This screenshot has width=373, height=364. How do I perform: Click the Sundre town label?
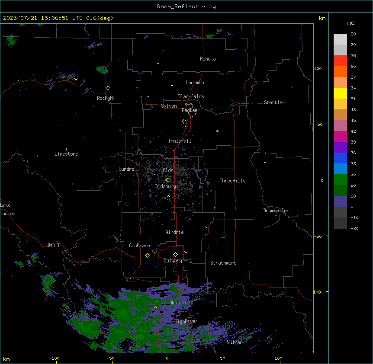pos(126,169)
